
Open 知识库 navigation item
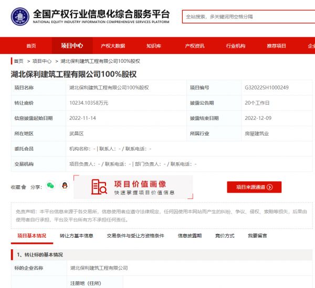click(x=154, y=46)
